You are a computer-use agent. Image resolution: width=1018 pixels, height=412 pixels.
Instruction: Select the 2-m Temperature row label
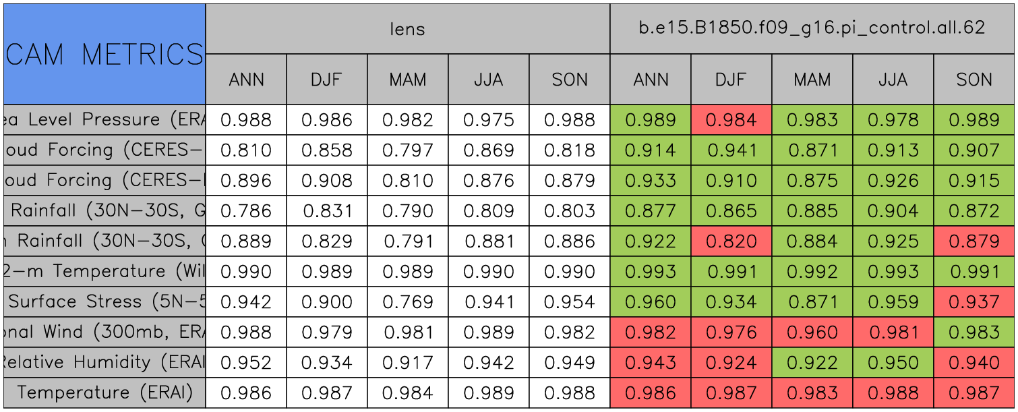click(x=104, y=272)
